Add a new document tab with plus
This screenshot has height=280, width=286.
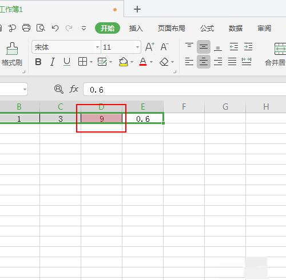point(137,9)
